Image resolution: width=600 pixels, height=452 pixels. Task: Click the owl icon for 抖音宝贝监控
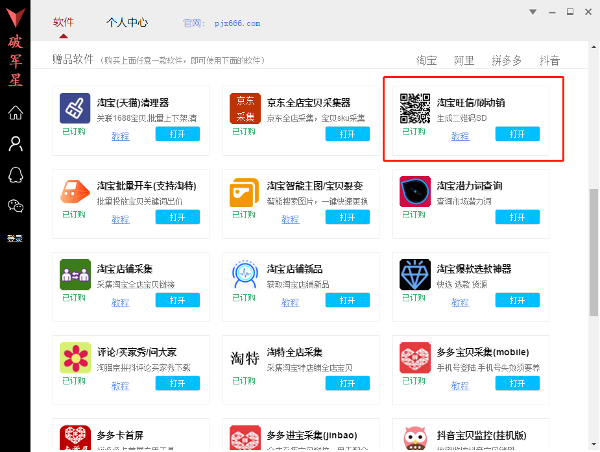415,438
